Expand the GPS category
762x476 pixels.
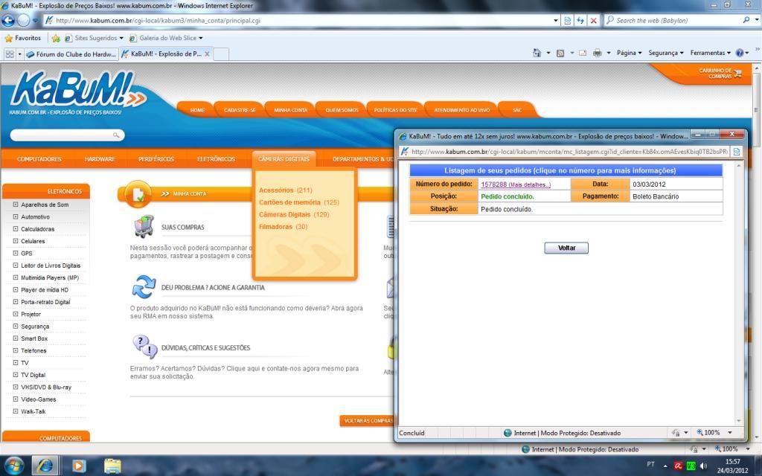coord(16,253)
